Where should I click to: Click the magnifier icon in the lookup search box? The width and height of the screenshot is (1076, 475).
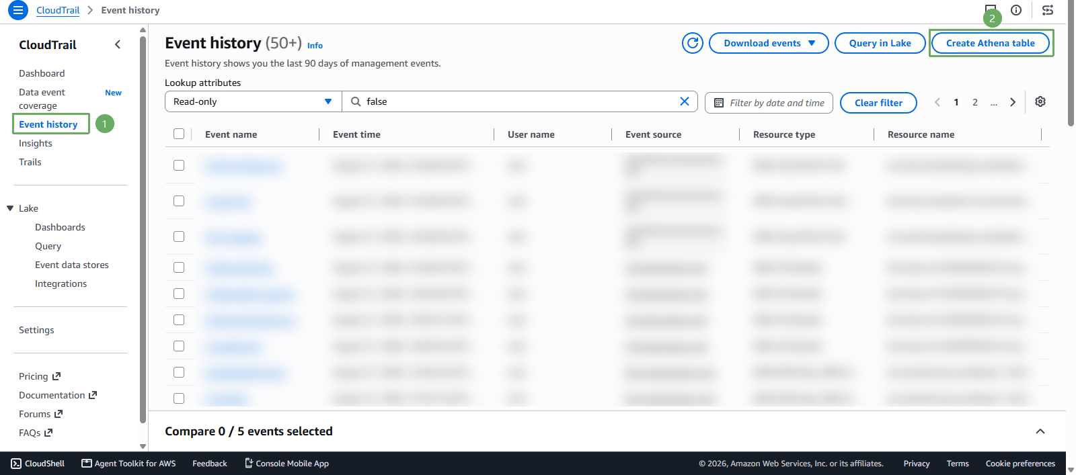[356, 101]
